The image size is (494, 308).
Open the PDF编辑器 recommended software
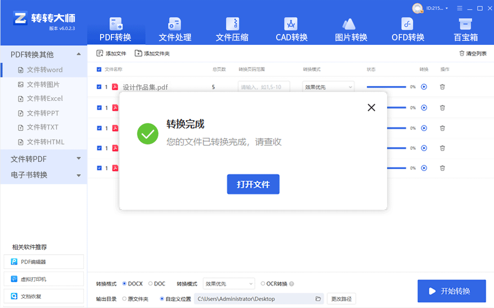(44, 261)
